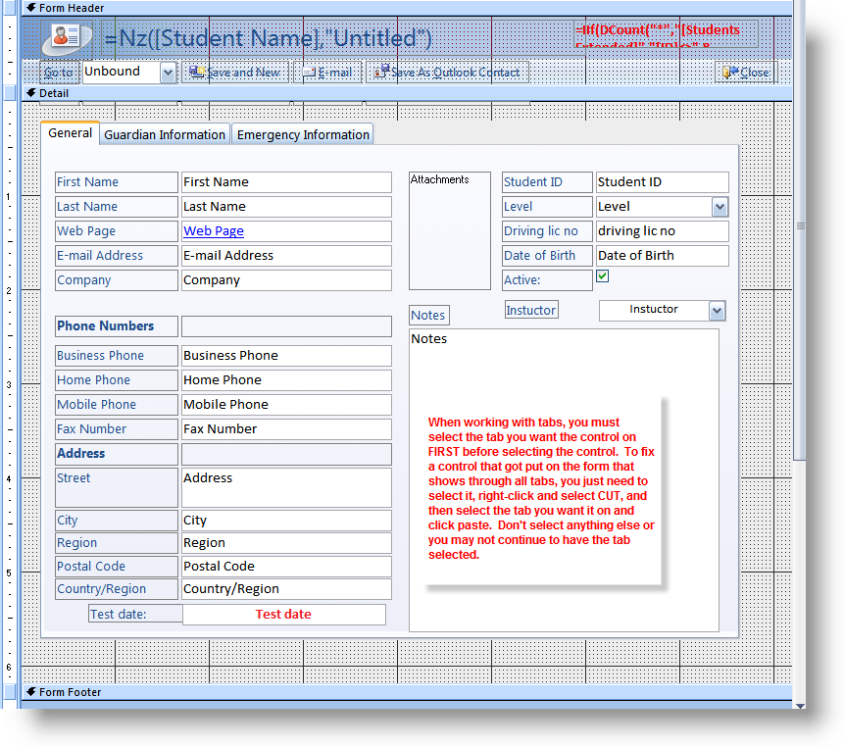
Task: Click the Web Page hyperlink field
Action: pos(214,231)
